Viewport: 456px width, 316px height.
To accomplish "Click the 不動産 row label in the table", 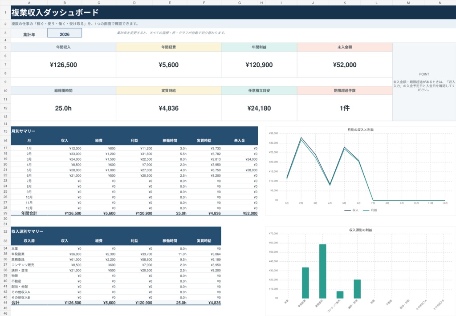I will click(16, 281).
